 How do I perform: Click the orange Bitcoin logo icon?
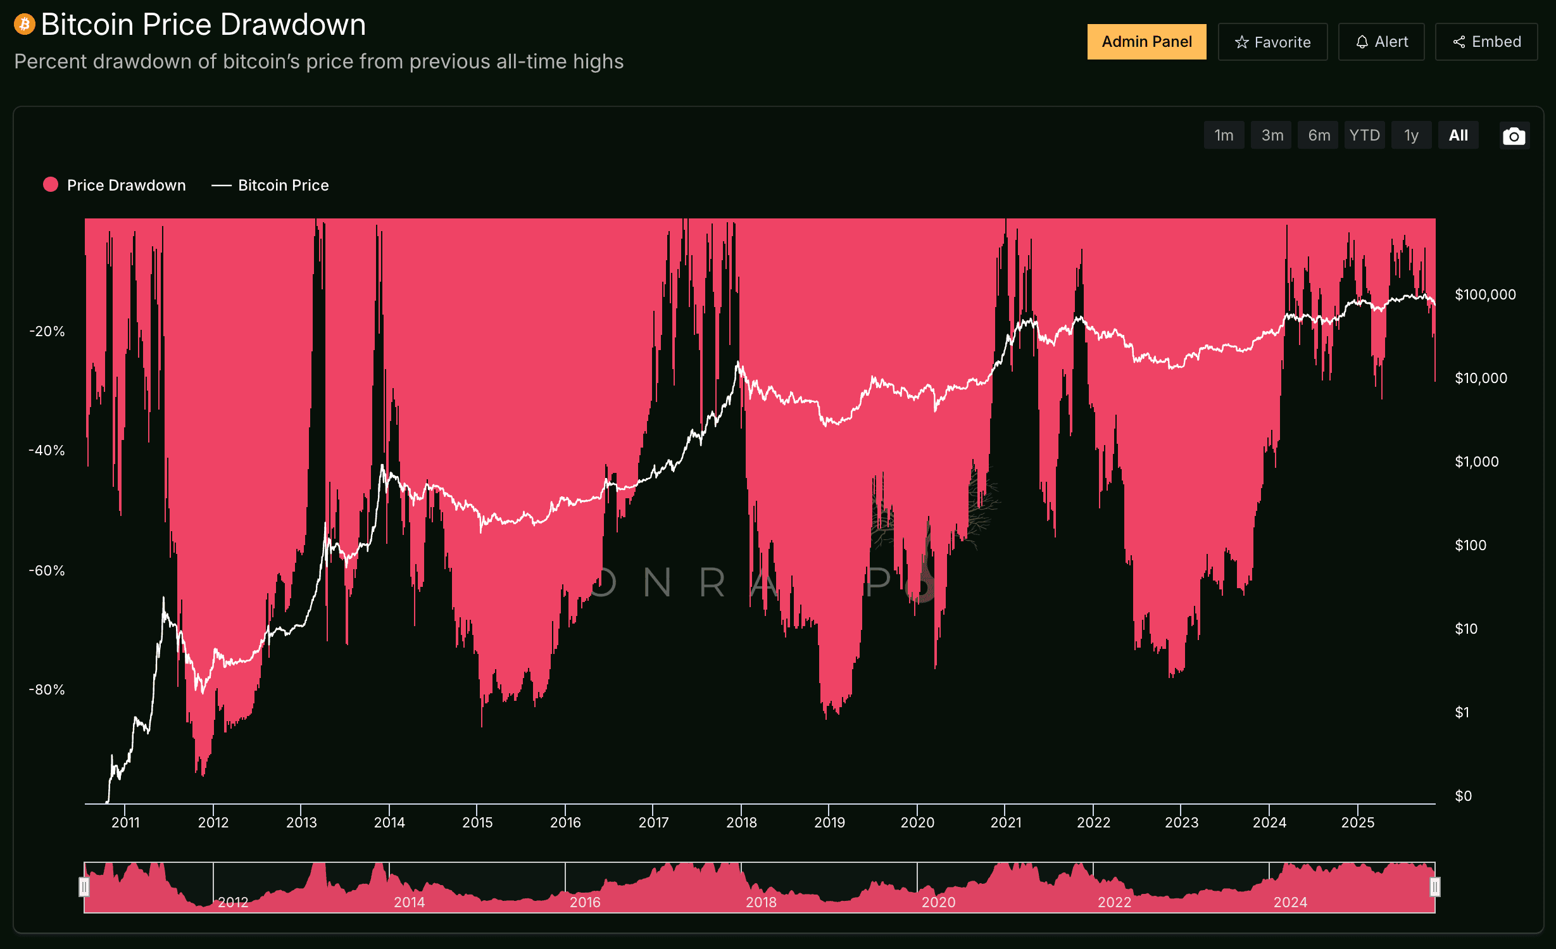pyautogui.click(x=24, y=25)
